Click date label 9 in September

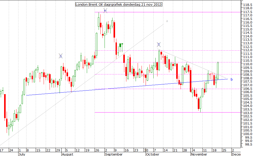pyautogui.click(x=116, y=150)
